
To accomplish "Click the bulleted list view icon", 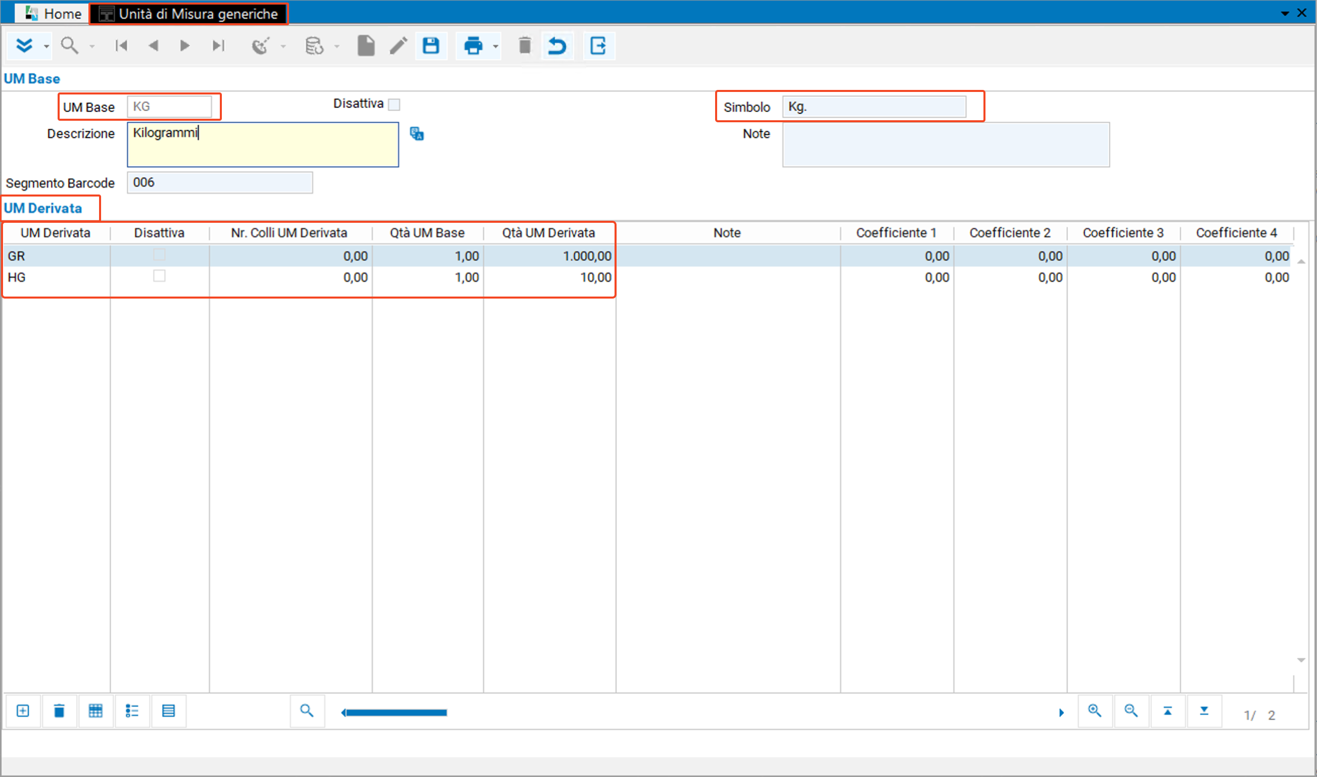I will (x=132, y=710).
